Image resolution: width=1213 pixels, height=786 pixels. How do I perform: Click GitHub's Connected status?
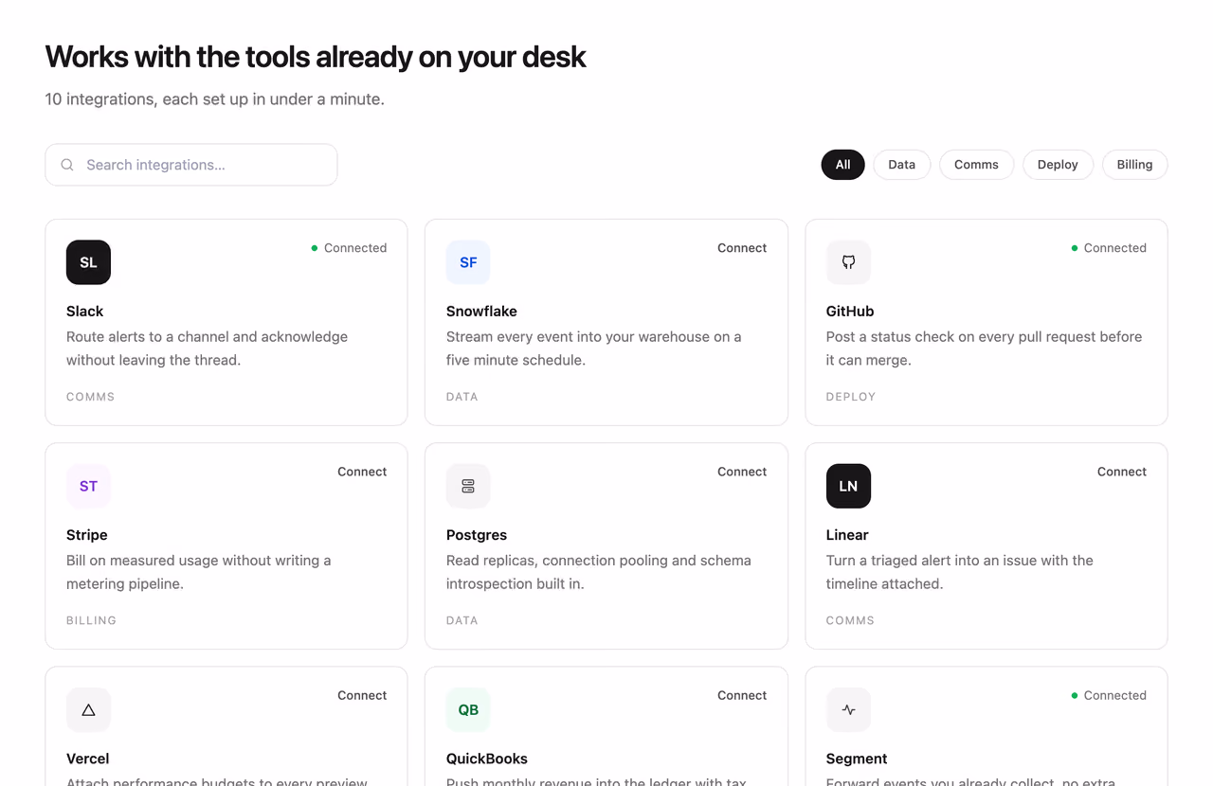[x=1109, y=248]
